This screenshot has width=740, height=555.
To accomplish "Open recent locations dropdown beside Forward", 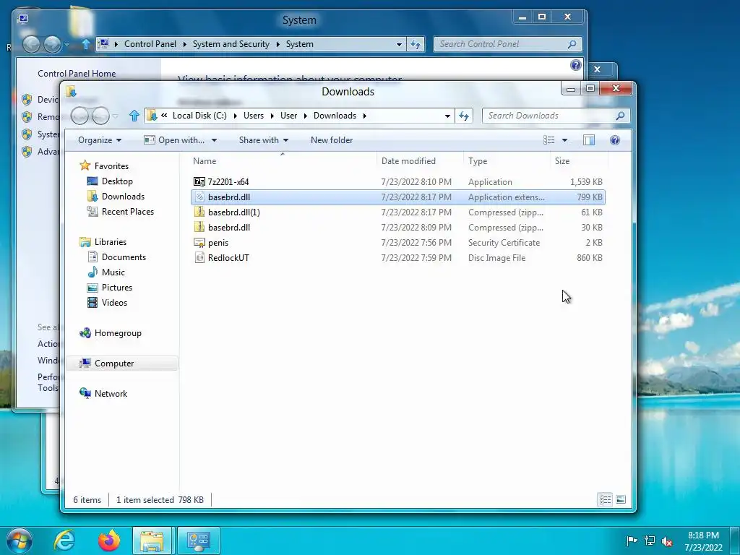I will 116,116.
